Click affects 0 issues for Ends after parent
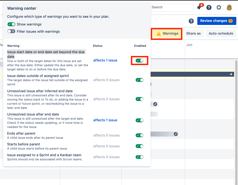This screenshot has height=185, width=238. [x=106, y=135]
